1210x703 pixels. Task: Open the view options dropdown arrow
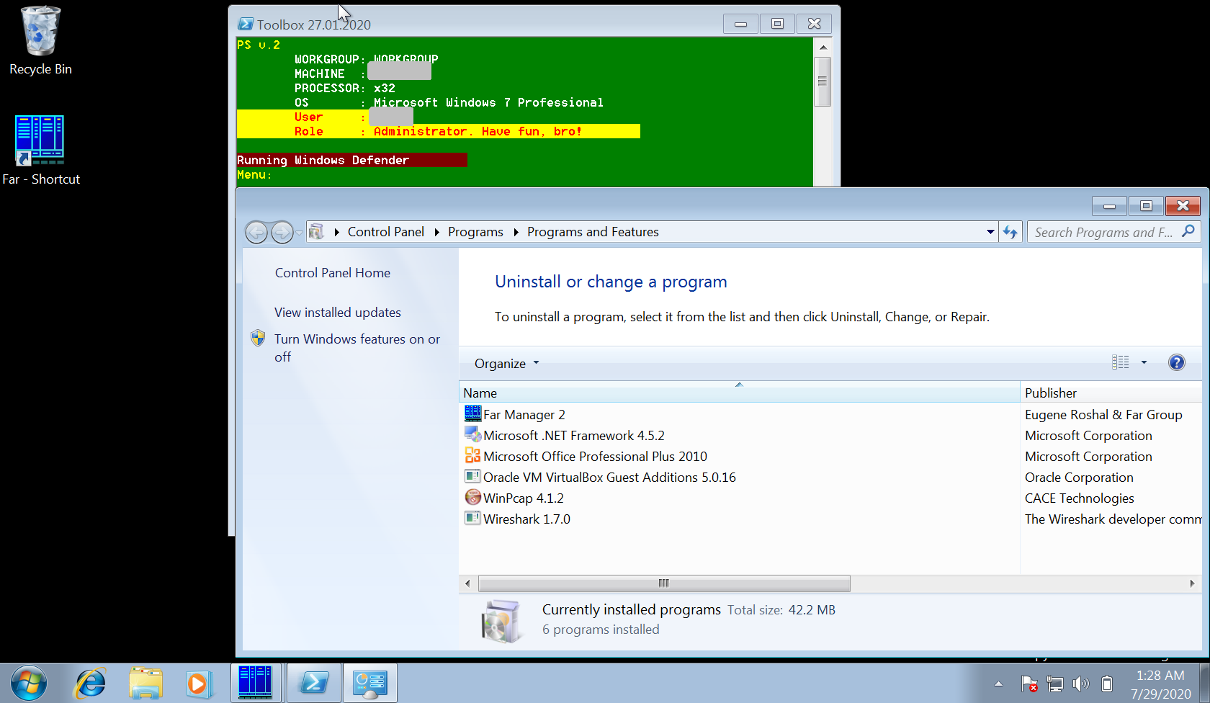[x=1144, y=362]
